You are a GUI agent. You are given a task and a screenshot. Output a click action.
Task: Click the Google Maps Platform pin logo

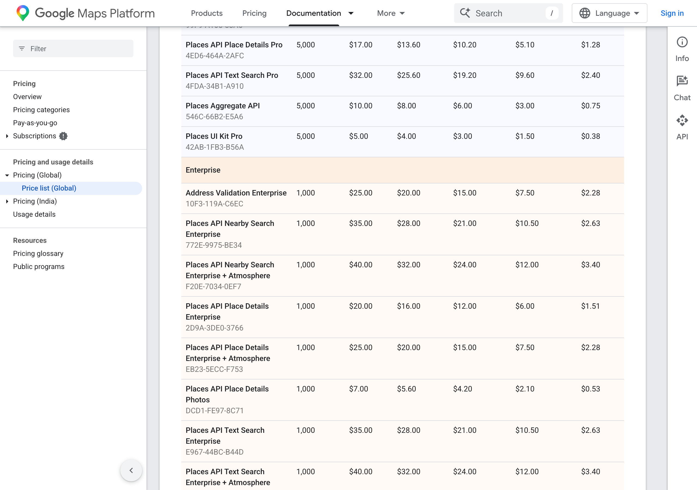click(23, 13)
